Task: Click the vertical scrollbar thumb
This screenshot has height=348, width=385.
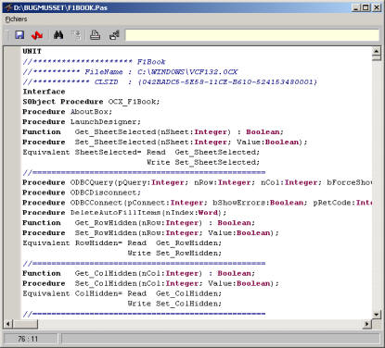Action: click(x=377, y=57)
